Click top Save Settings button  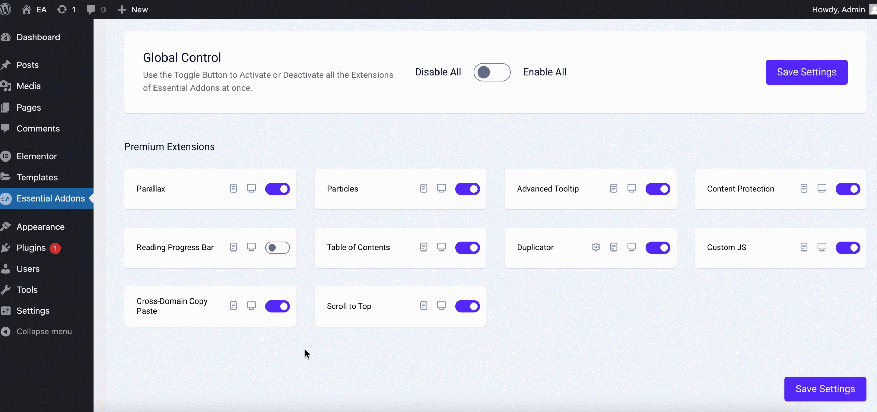pyautogui.click(x=806, y=72)
